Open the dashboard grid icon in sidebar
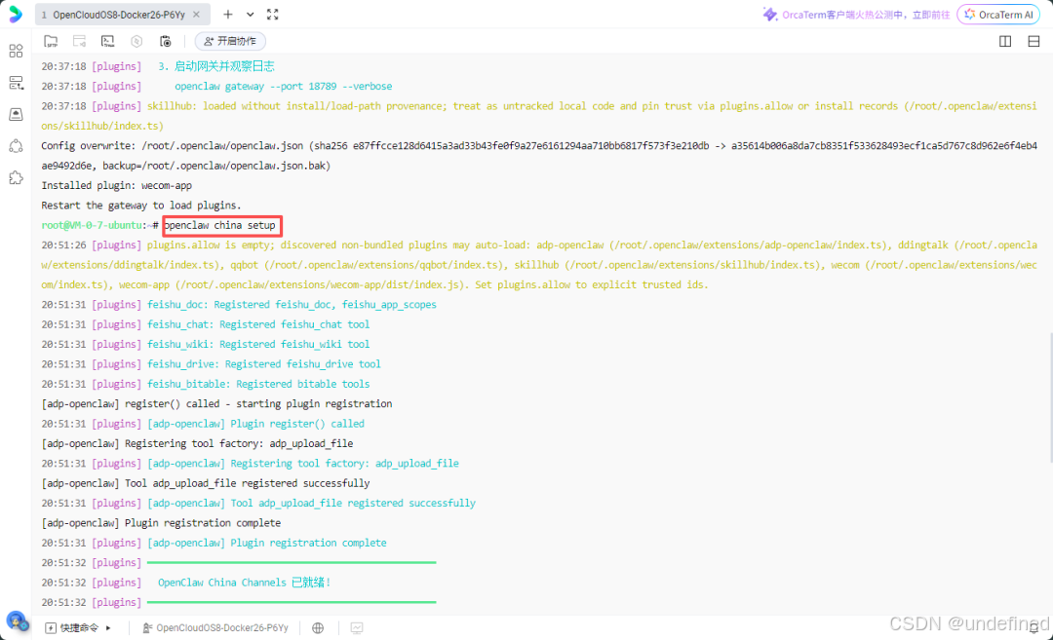Viewport: 1053px width, 640px height. (17, 51)
